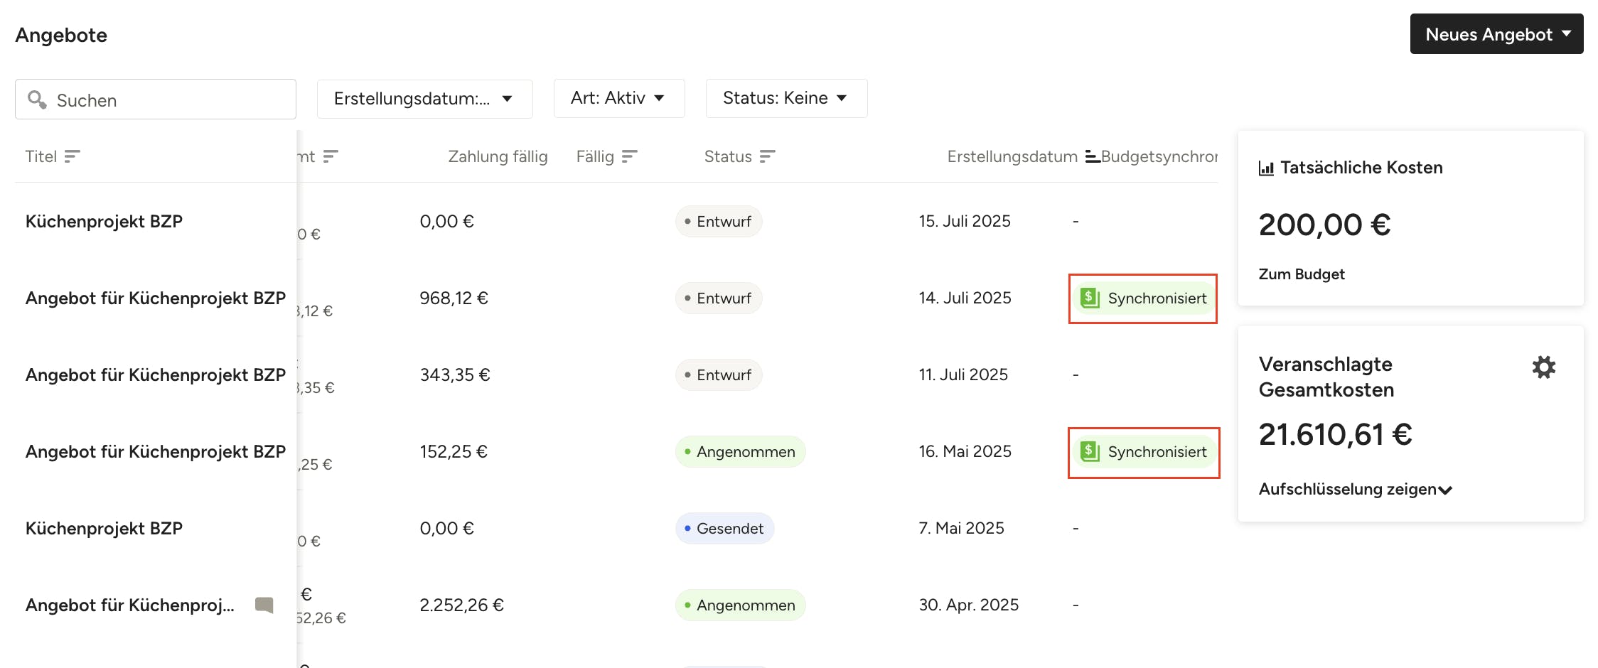Open the 343,35 € Angebot für Küchenprojekt BZP
Viewport: 1598px width, 668px height.
point(155,375)
